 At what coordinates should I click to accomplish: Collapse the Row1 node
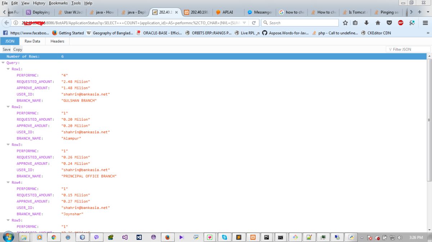(8, 69)
